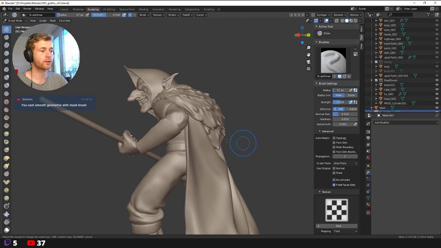The image size is (441, 248).
Task: Toggle camera view with camera icon
Action: (308, 62)
